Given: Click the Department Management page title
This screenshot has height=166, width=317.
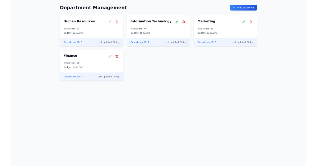Looking at the screenshot, I should 93,8.
